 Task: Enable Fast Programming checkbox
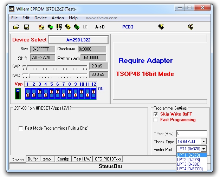click(156, 120)
